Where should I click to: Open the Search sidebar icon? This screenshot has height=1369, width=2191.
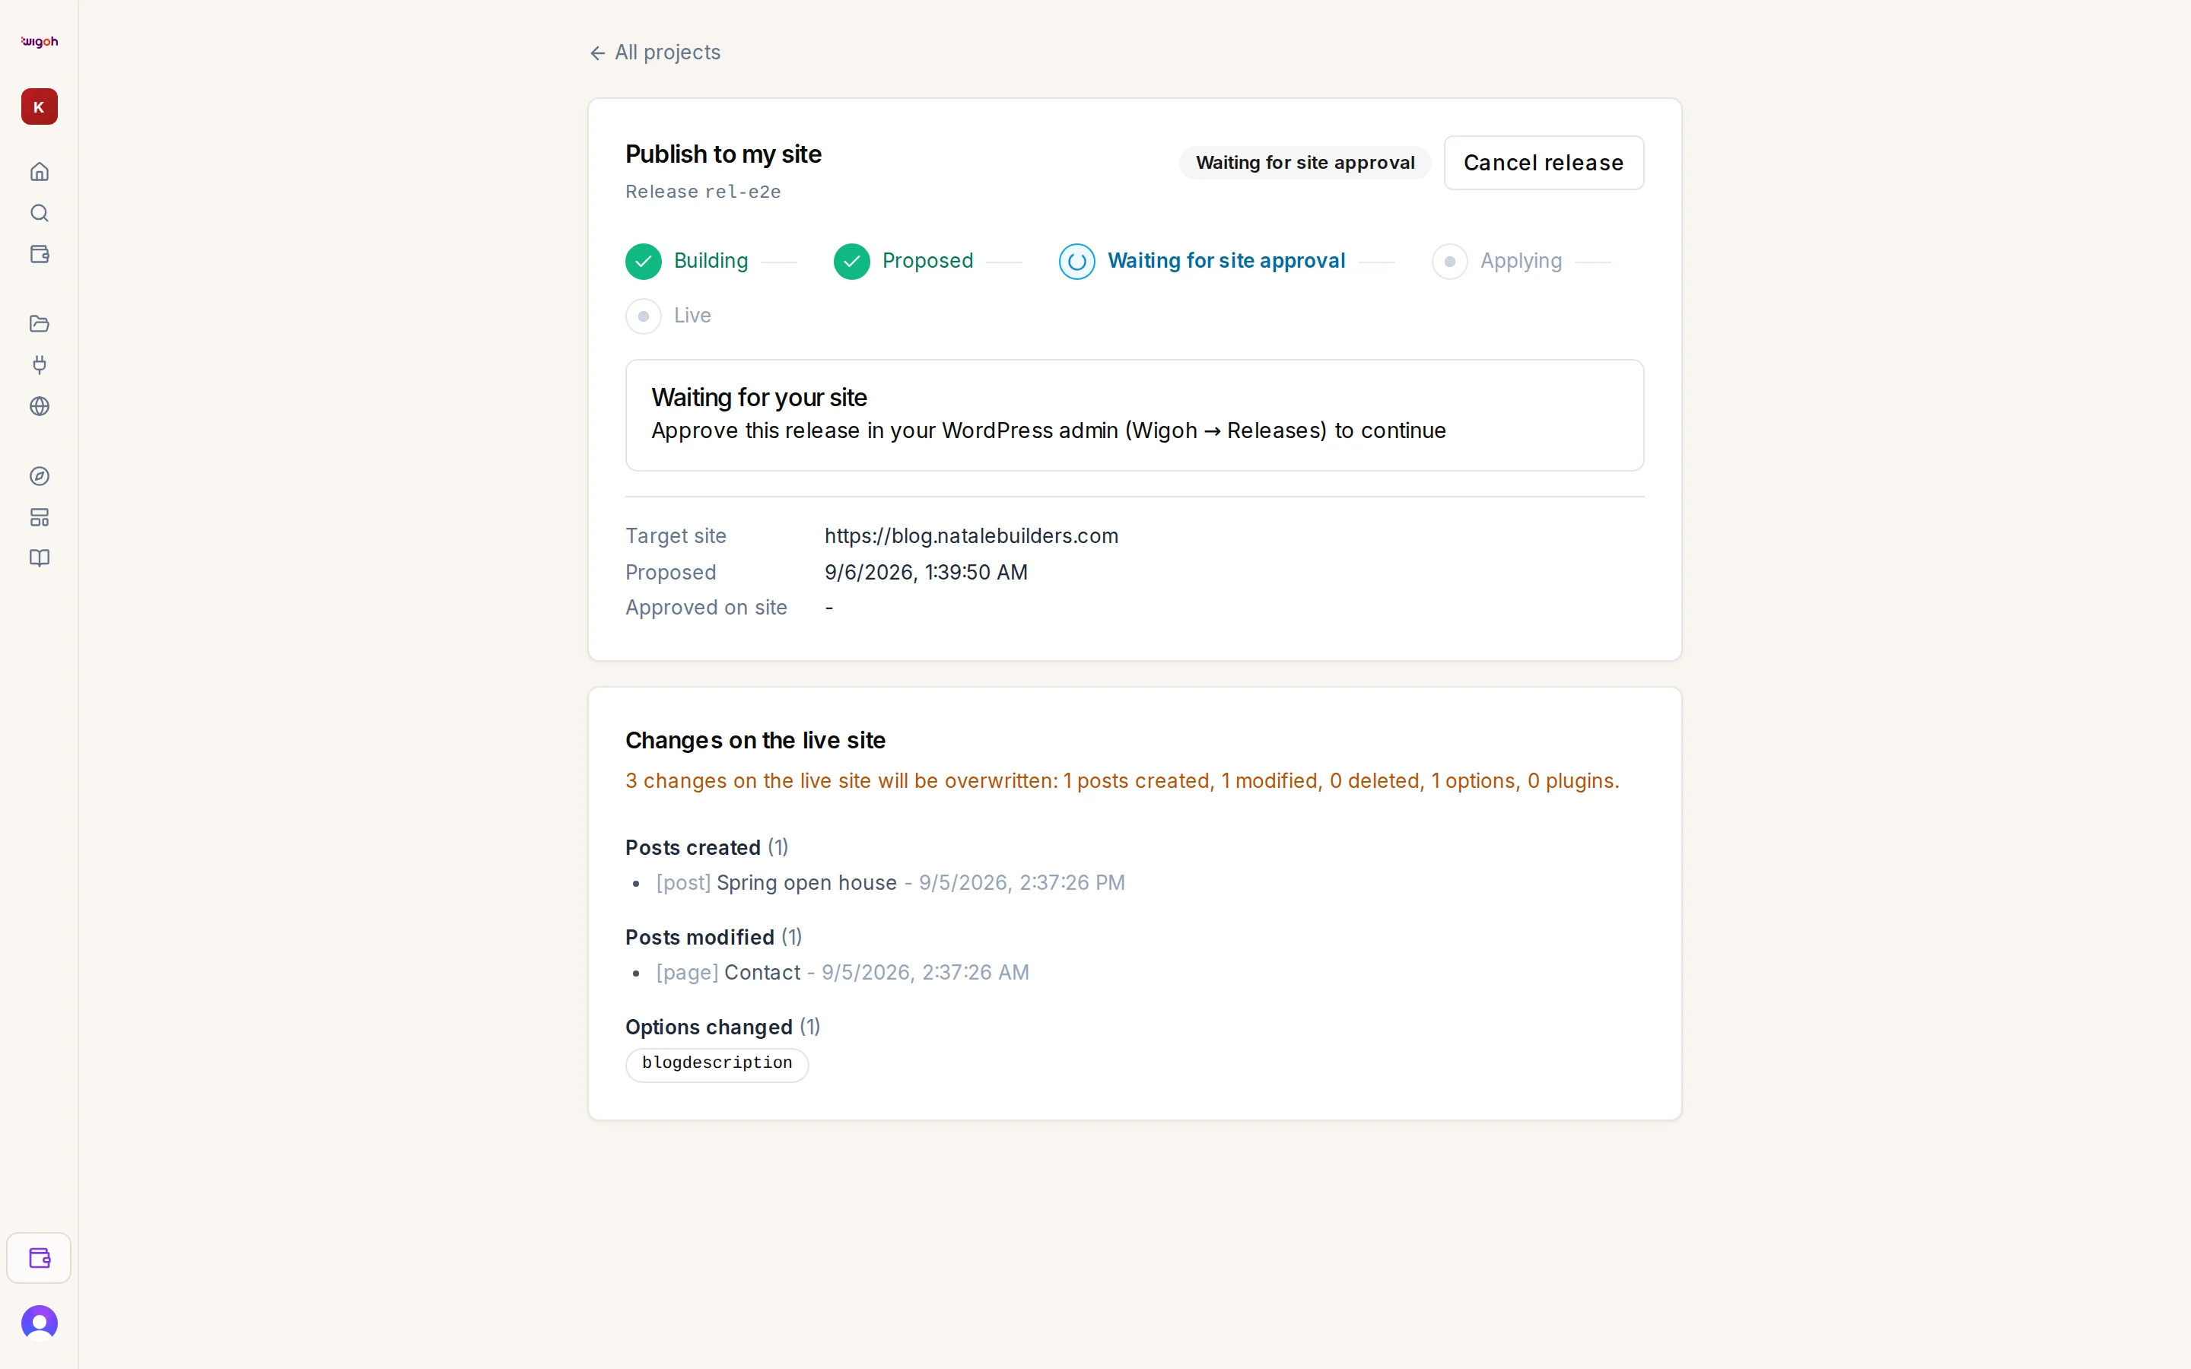click(x=39, y=213)
